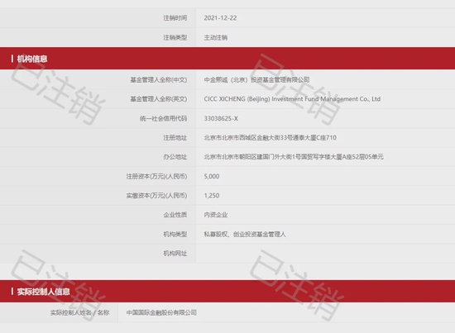This screenshot has width=455, height=333.
Task: Select the cancellation date 2021-12-22
Action: click(220, 18)
